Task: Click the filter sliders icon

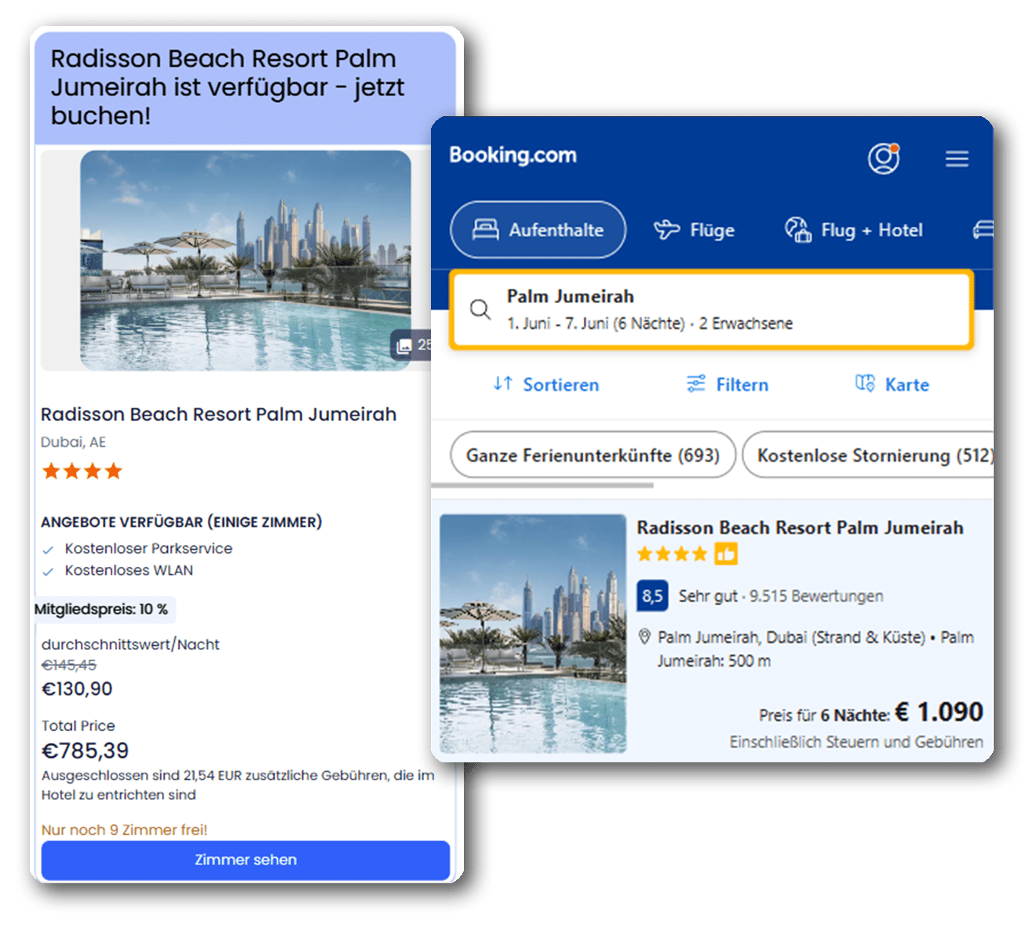Action: coord(696,383)
